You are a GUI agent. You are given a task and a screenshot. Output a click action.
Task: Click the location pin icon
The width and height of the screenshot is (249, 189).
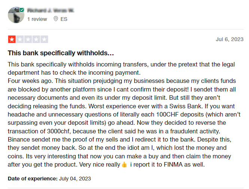pos(55,19)
